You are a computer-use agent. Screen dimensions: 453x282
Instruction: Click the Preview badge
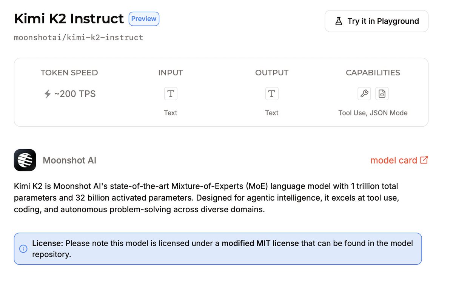(x=144, y=18)
